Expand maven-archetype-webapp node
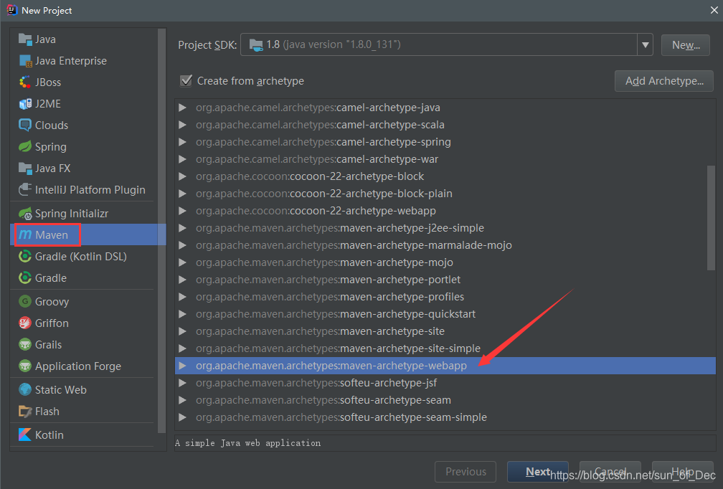723x489 pixels. pyautogui.click(x=183, y=366)
